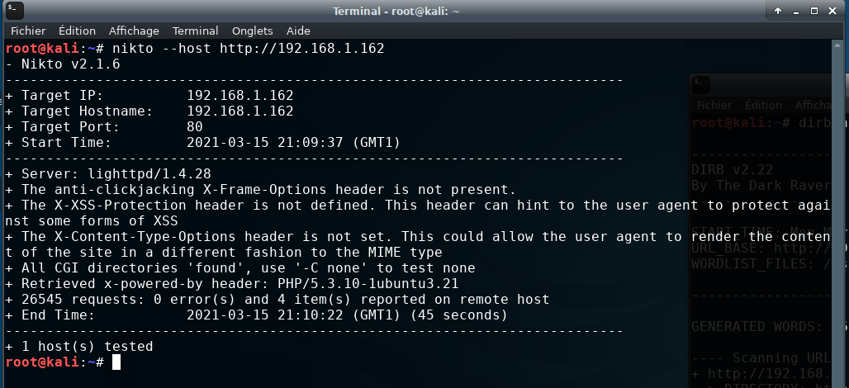The width and height of the screenshot is (849, 388).
Task: Open the Édition menu
Action: pyautogui.click(x=77, y=31)
